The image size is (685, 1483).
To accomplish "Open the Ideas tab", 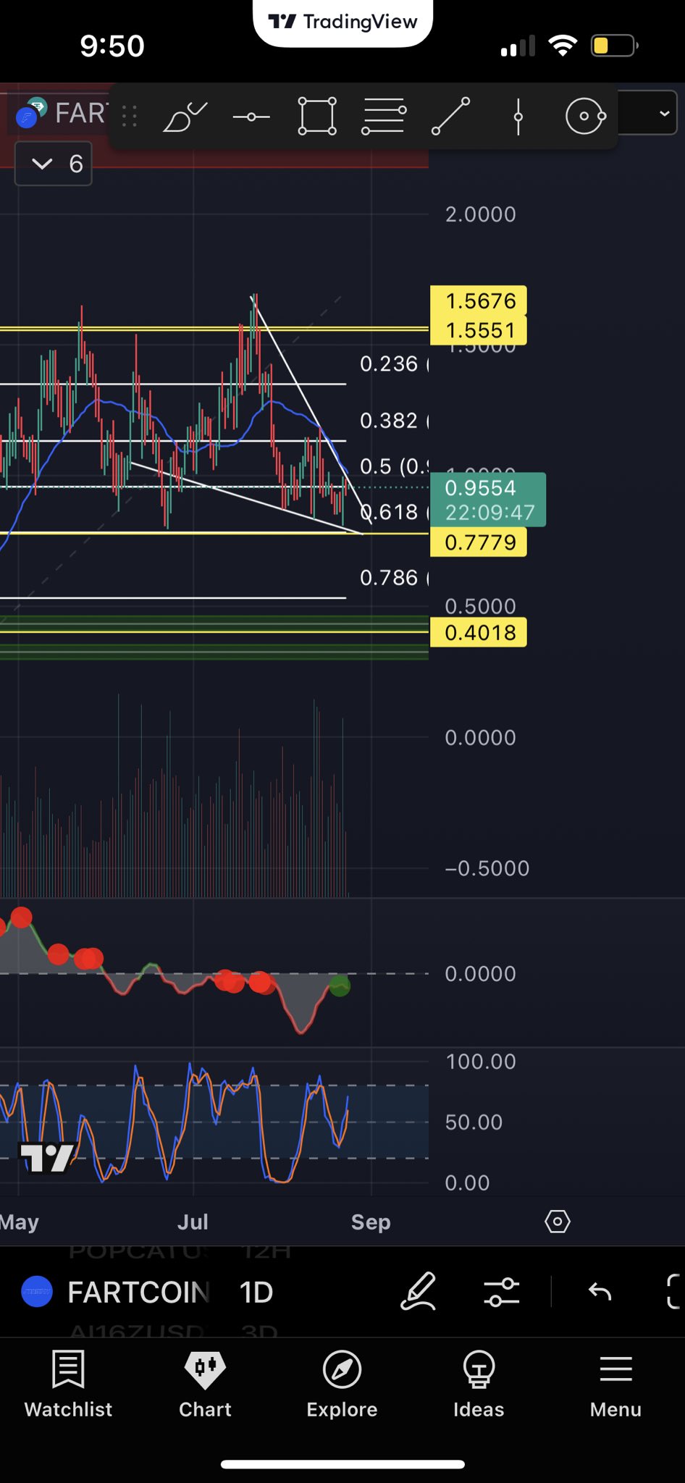I will pos(479,1383).
